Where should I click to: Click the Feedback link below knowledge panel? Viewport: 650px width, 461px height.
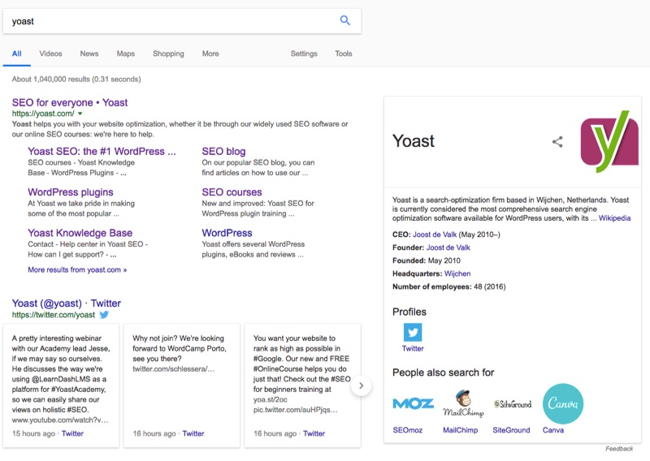click(x=619, y=449)
